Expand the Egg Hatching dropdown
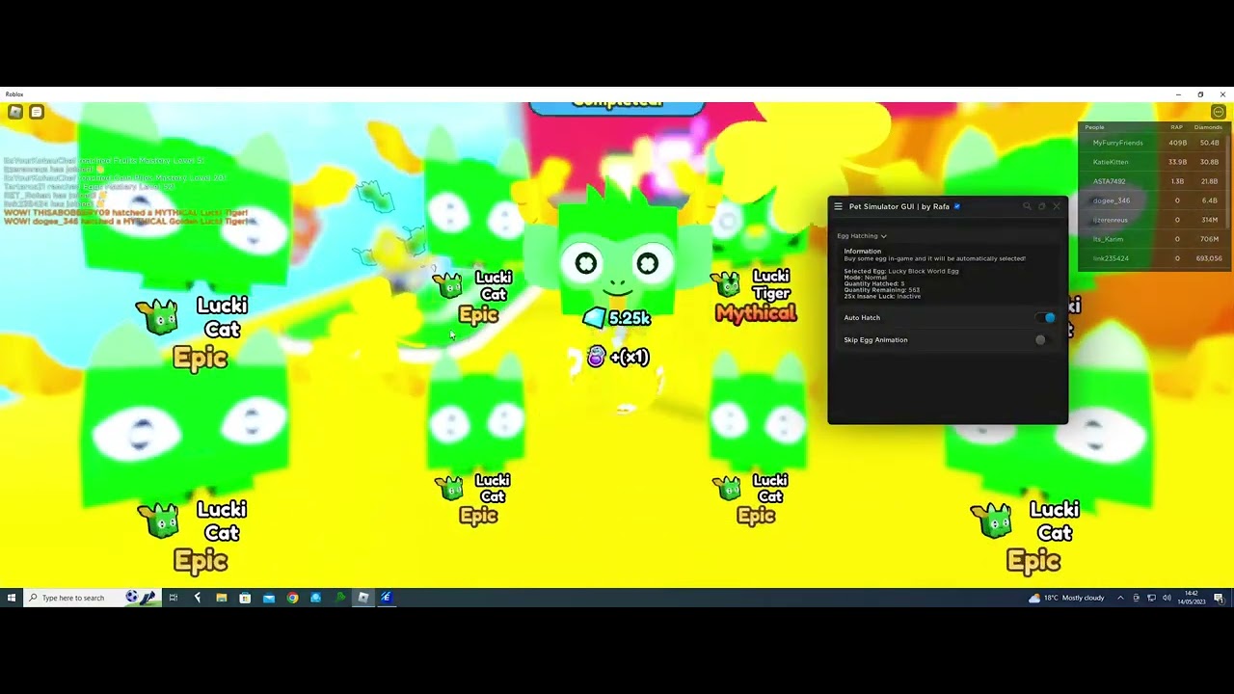The height and width of the screenshot is (694, 1234). point(862,236)
